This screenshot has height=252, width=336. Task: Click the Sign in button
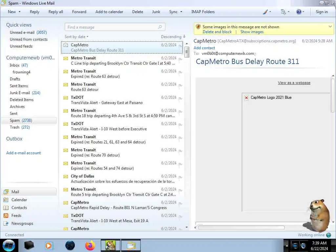322,12
